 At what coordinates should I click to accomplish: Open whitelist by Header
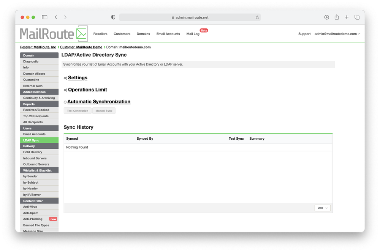[x=39, y=189]
